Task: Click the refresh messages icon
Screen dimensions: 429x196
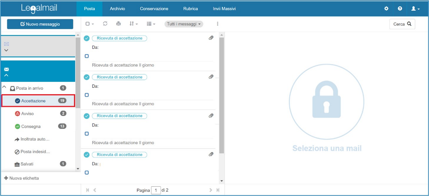Action: [105, 24]
